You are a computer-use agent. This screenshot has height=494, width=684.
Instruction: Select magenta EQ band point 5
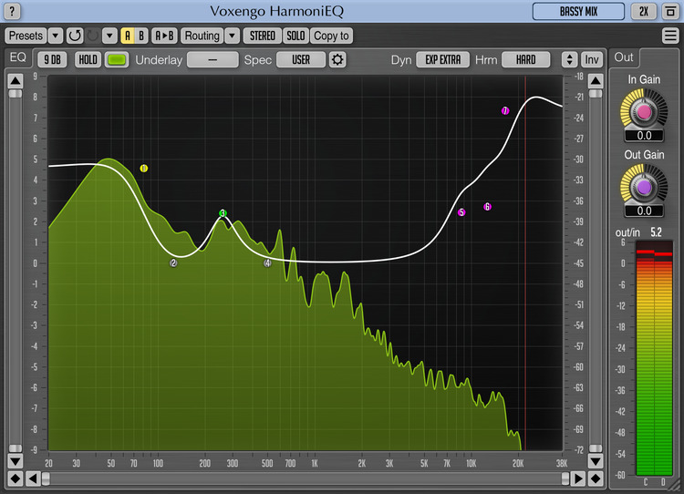tap(461, 212)
